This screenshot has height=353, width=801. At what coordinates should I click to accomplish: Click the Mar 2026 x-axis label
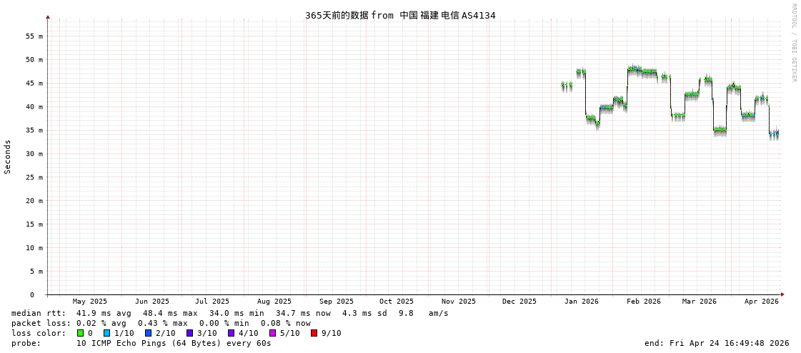pos(699,302)
